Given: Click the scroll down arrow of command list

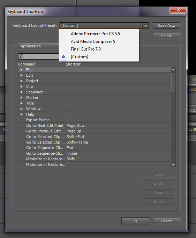Looking at the screenshot, I should tap(173, 165).
